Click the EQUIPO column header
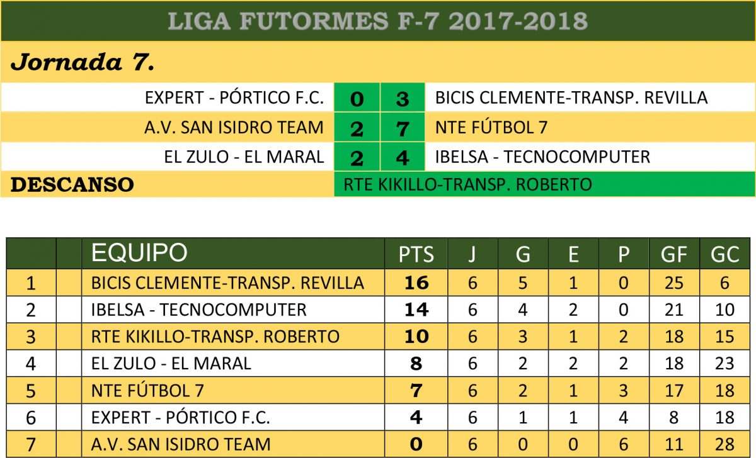The image size is (756, 458). (140, 253)
